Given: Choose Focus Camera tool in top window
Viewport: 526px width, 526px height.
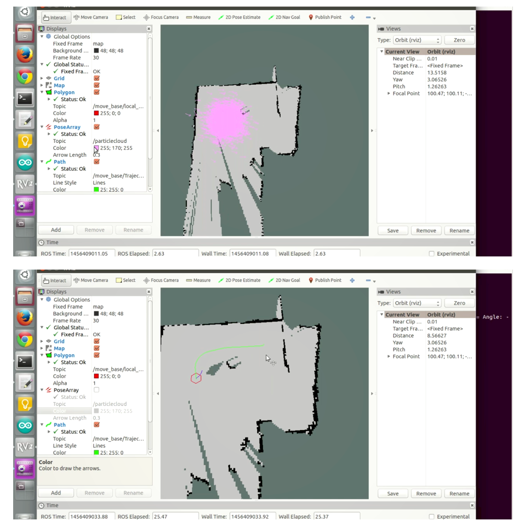Looking at the screenshot, I should pos(161,18).
